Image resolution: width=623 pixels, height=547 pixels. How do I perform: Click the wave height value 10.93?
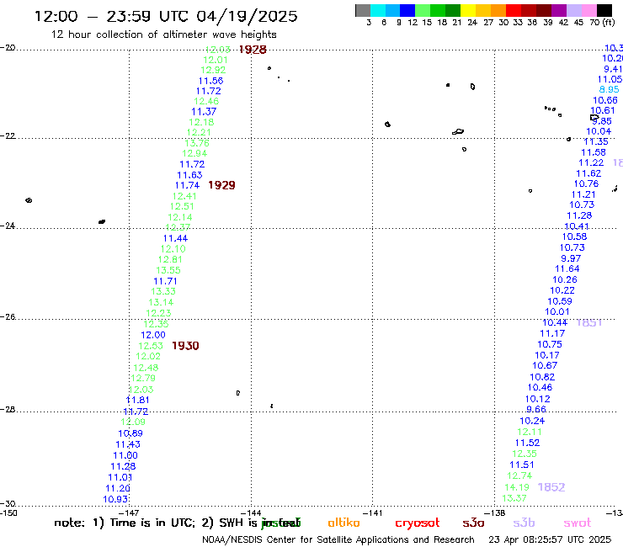click(x=115, y=499)
